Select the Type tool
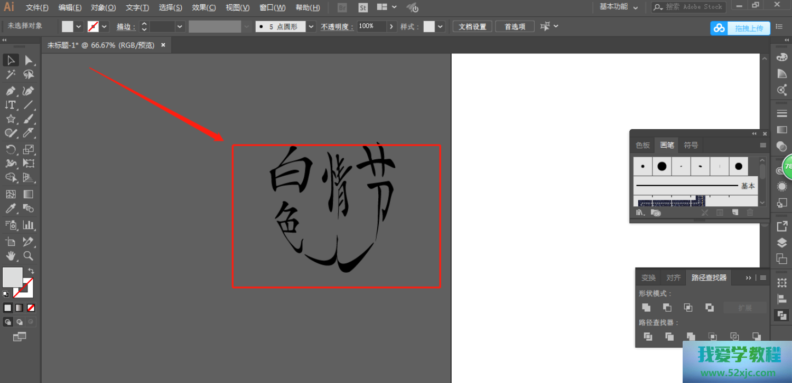This screenshot has height=383, width=792. [x=11, y=105]
